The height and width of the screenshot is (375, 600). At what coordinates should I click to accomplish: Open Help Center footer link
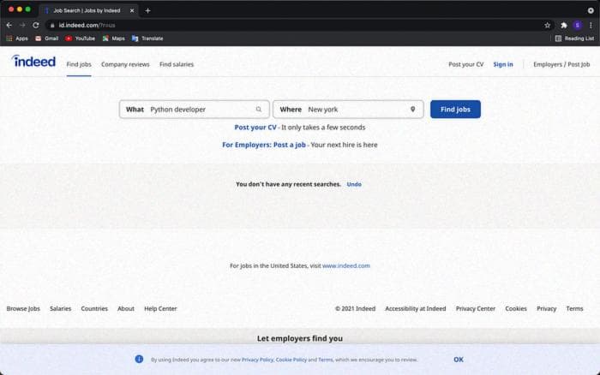point(160,308)
